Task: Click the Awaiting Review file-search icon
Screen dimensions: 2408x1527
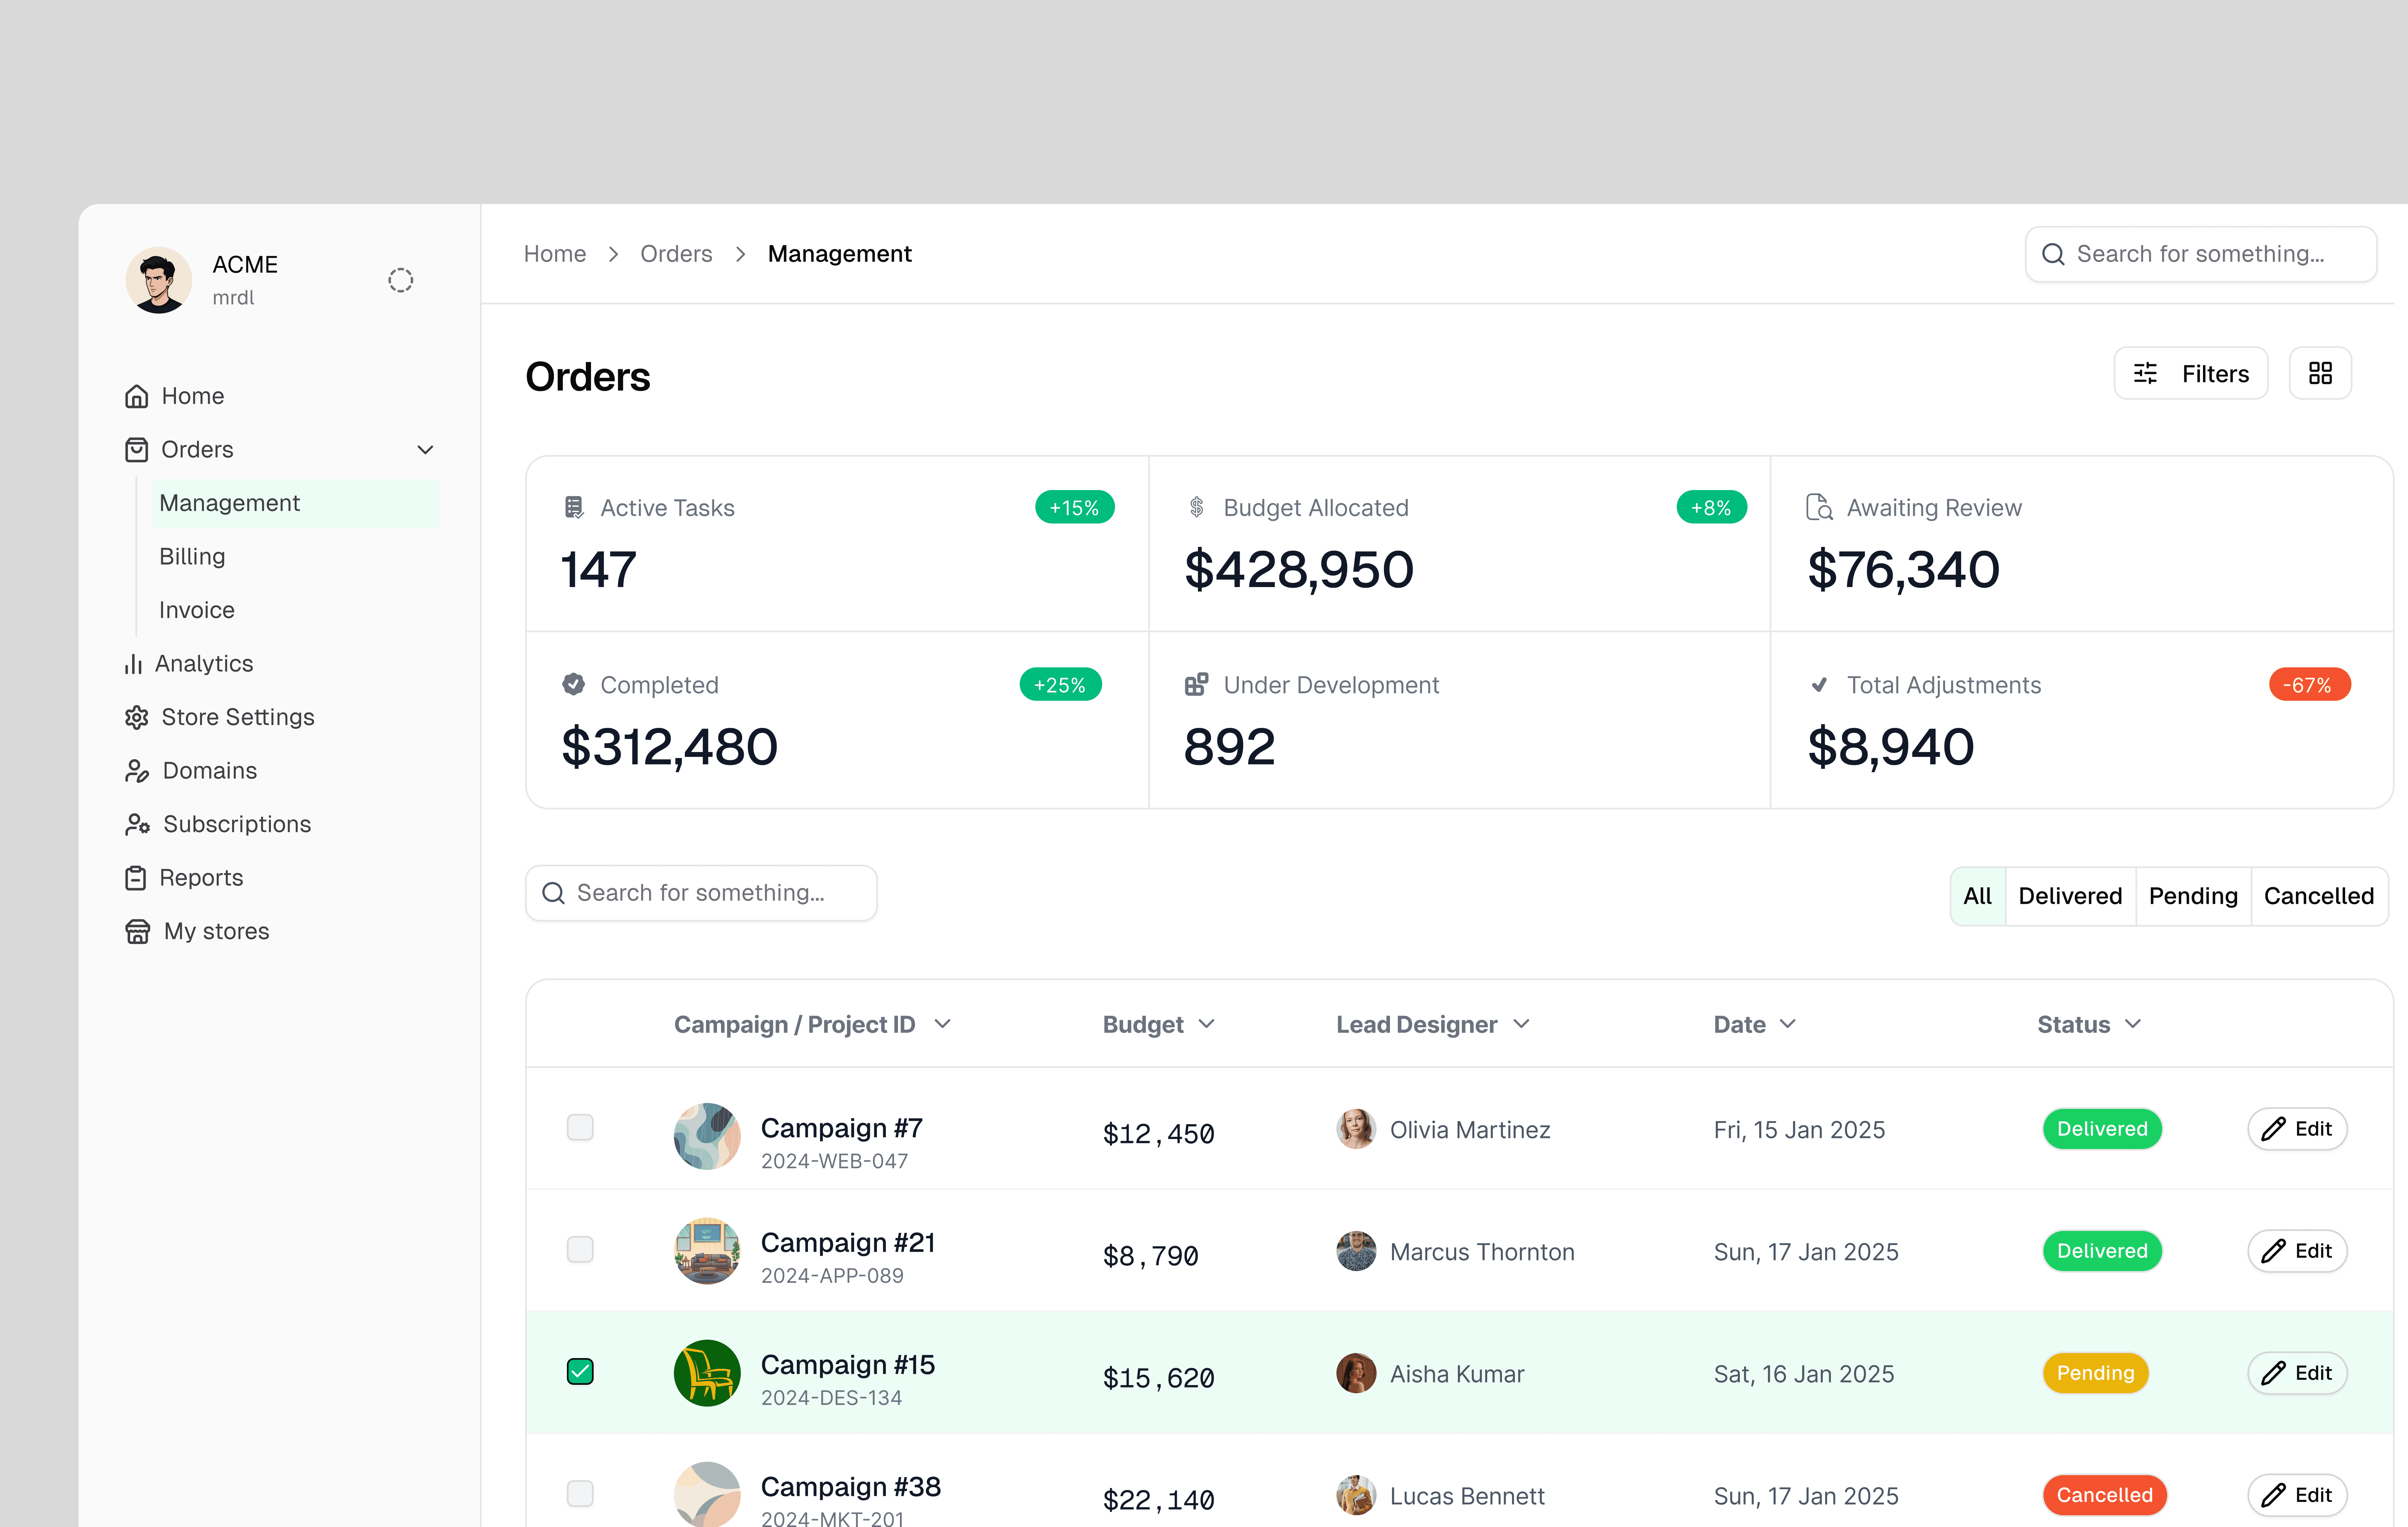Action: click(x=1819, y=507)
